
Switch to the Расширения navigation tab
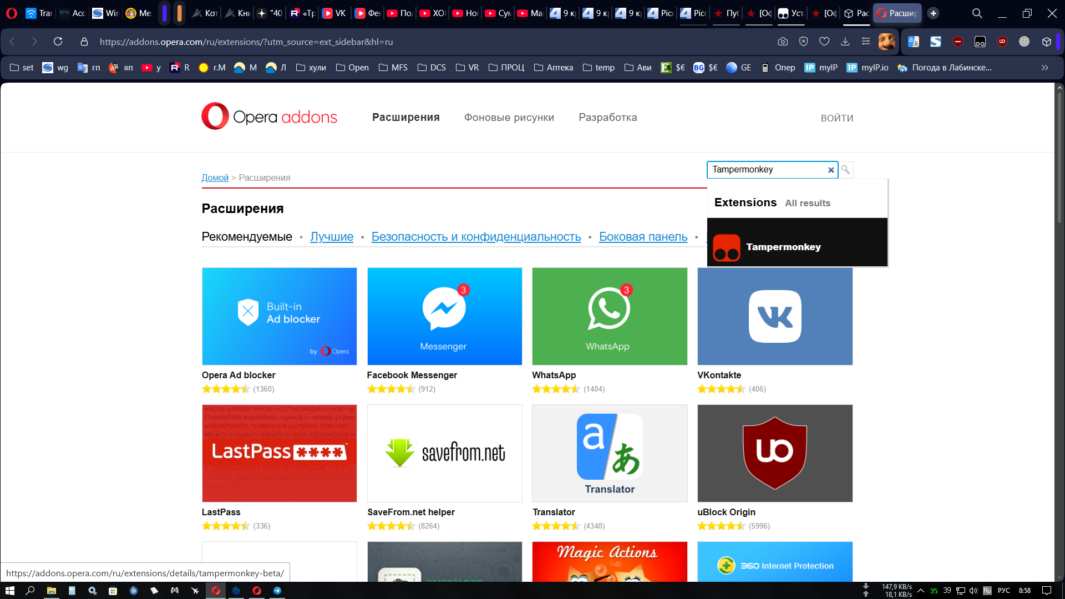(x=406, y=118)
